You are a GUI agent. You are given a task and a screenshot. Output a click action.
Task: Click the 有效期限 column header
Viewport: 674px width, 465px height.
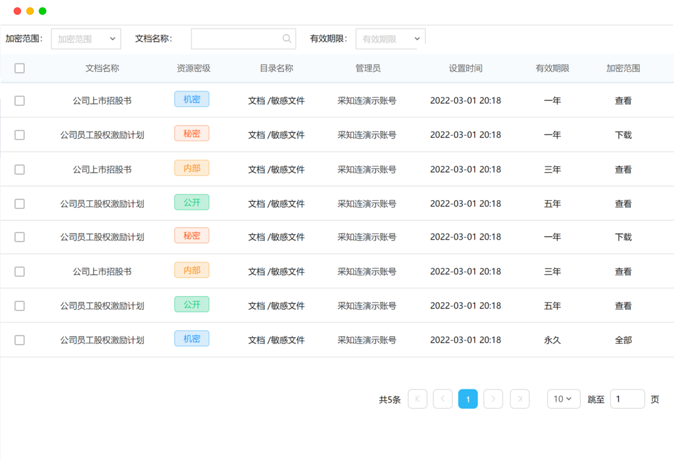(553, 68)
